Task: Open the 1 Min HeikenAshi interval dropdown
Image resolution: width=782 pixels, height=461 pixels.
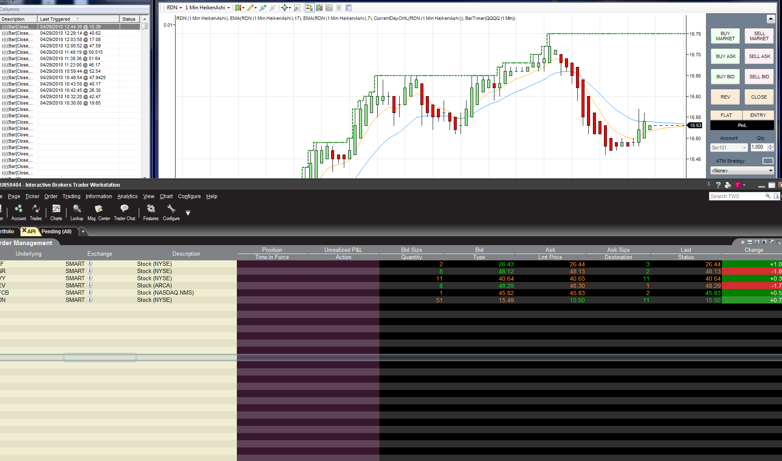Action: tap(208, 8)
